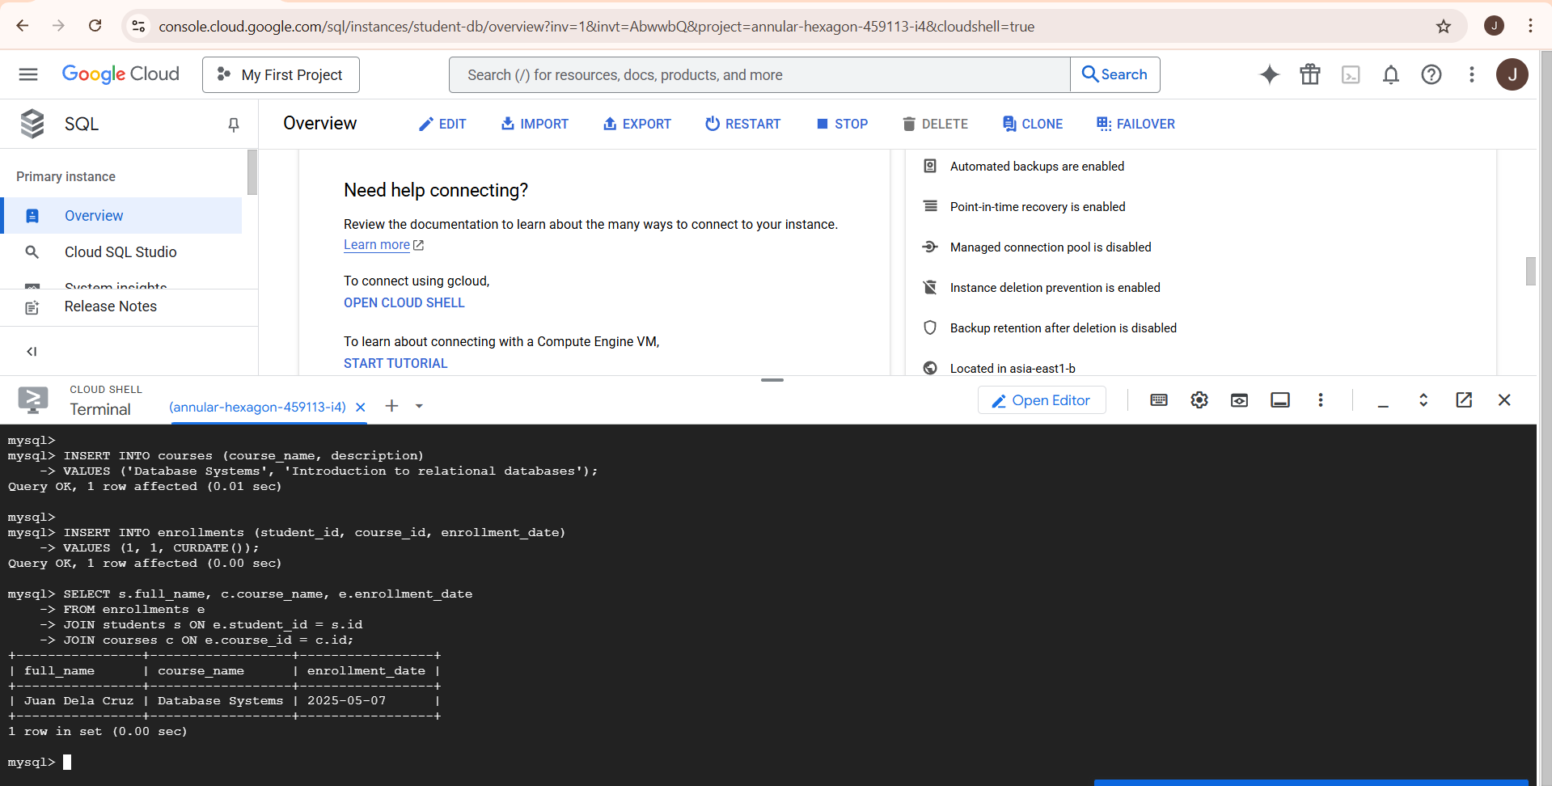Select Overview in the SQL sidebar

pos(122,216)
